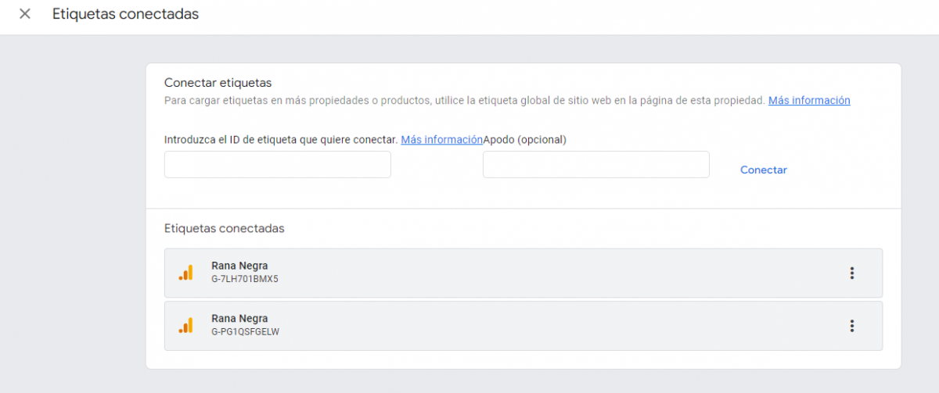Open Más información link next to tag ID prompt
Screen dimensions: 939x393
[441, 140]
